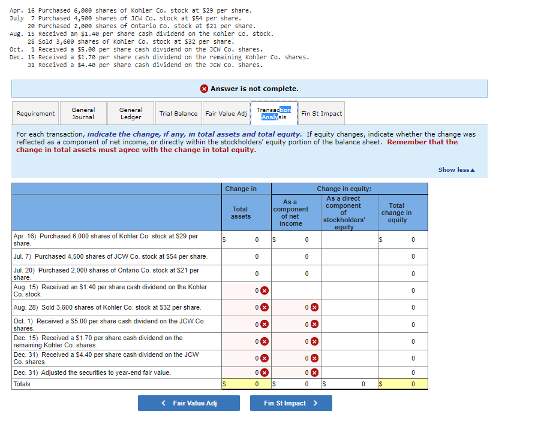Edit Dec. 31 dividend direct equity field
The image size is (541, 427).
[x=350, y=358]
